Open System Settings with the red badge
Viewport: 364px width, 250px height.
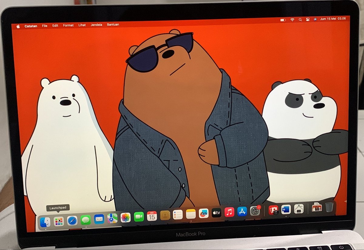point(255,211)
